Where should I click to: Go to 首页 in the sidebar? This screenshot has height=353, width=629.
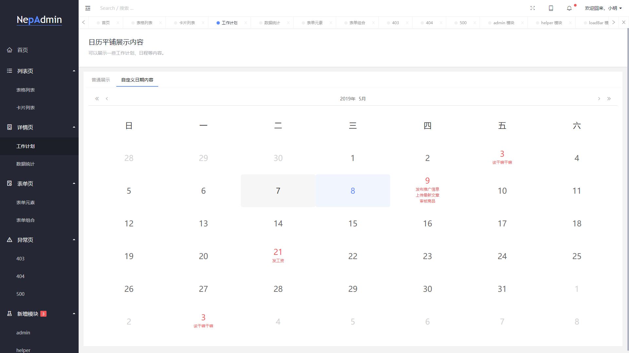pos(39,50)
